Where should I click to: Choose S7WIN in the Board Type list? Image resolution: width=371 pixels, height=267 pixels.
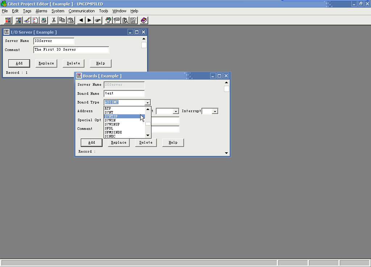[125, 120]
